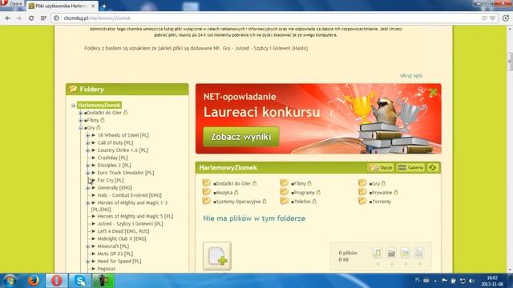Open volume control in system tray
Screen dimensions: 513x288
coord(471,281)
